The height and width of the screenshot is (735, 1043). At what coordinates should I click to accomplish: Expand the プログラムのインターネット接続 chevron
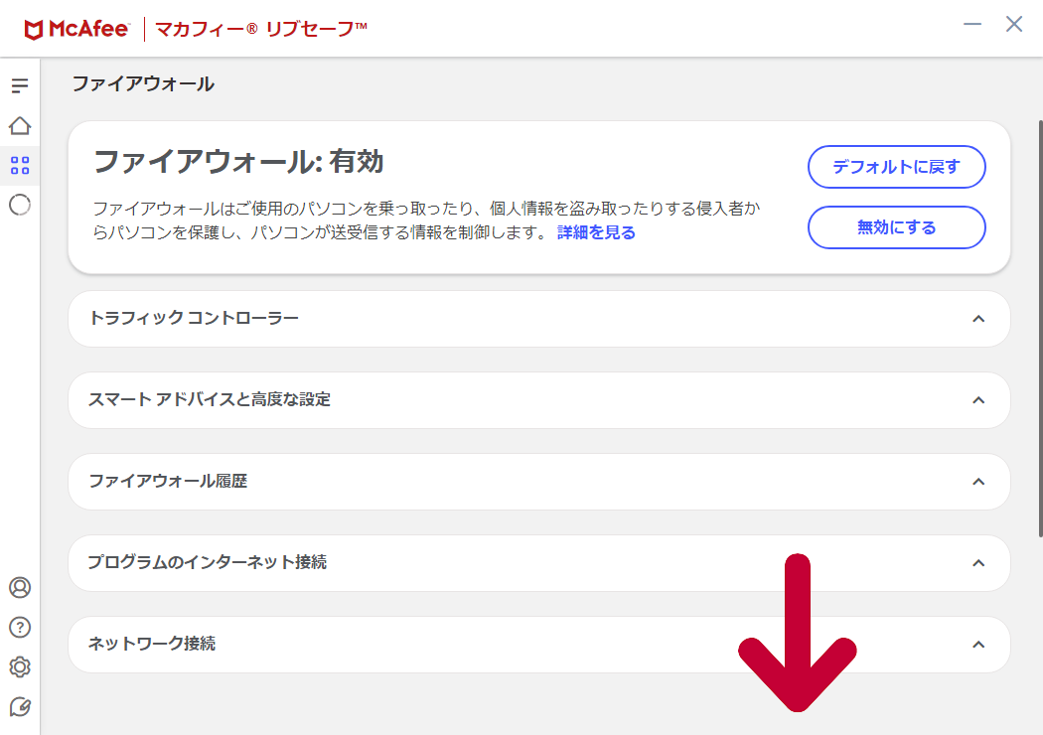pos(978,563)
